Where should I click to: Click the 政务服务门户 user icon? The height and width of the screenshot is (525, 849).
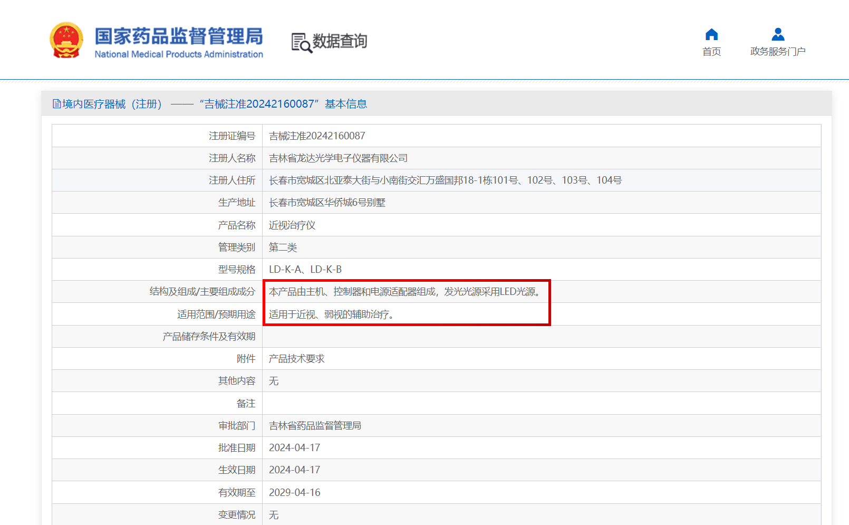point(778,35)
